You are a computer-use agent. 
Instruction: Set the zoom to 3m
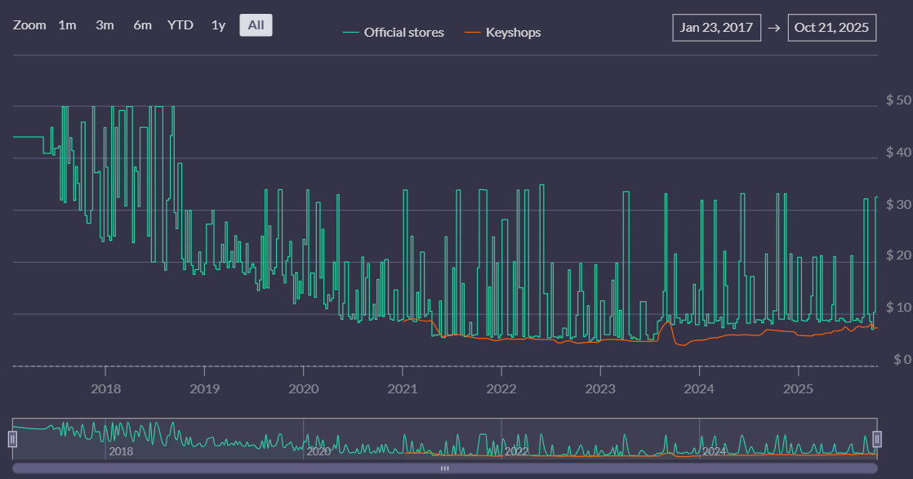[x=105, y=25]
